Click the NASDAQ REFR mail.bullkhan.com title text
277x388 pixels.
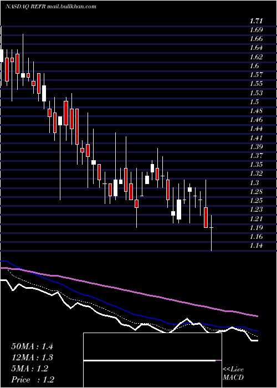50,7
